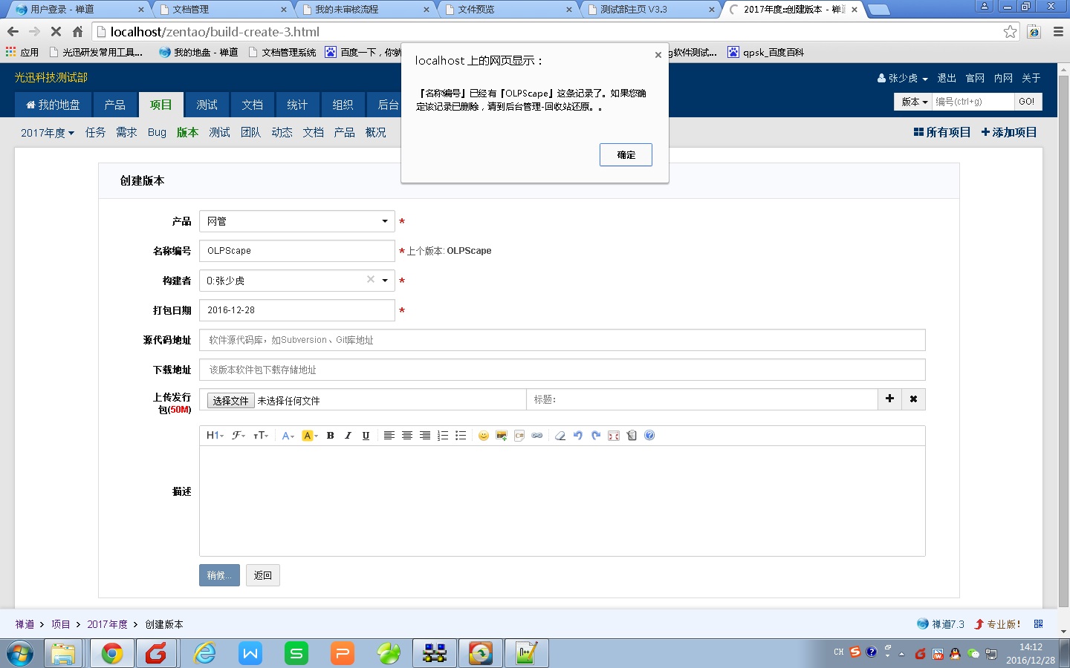The height and width of the screenshot is (668, 1070).
Task: Remove upload file row with X
Action: pos(913,399)
